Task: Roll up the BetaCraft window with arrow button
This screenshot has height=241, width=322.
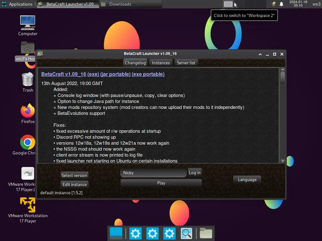Action: coord(260,54)
